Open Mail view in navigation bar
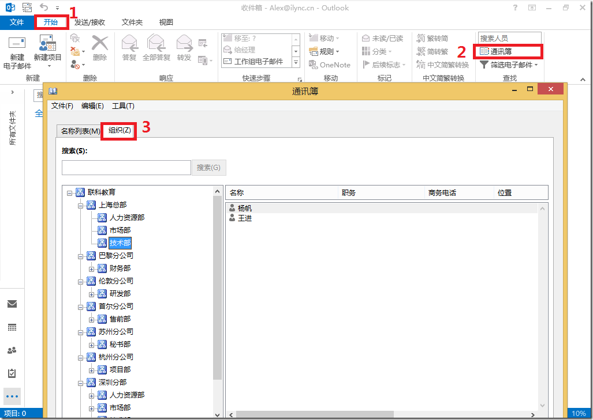 pos(12,304)
